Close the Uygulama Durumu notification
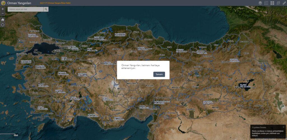 (x=284, y=127)
